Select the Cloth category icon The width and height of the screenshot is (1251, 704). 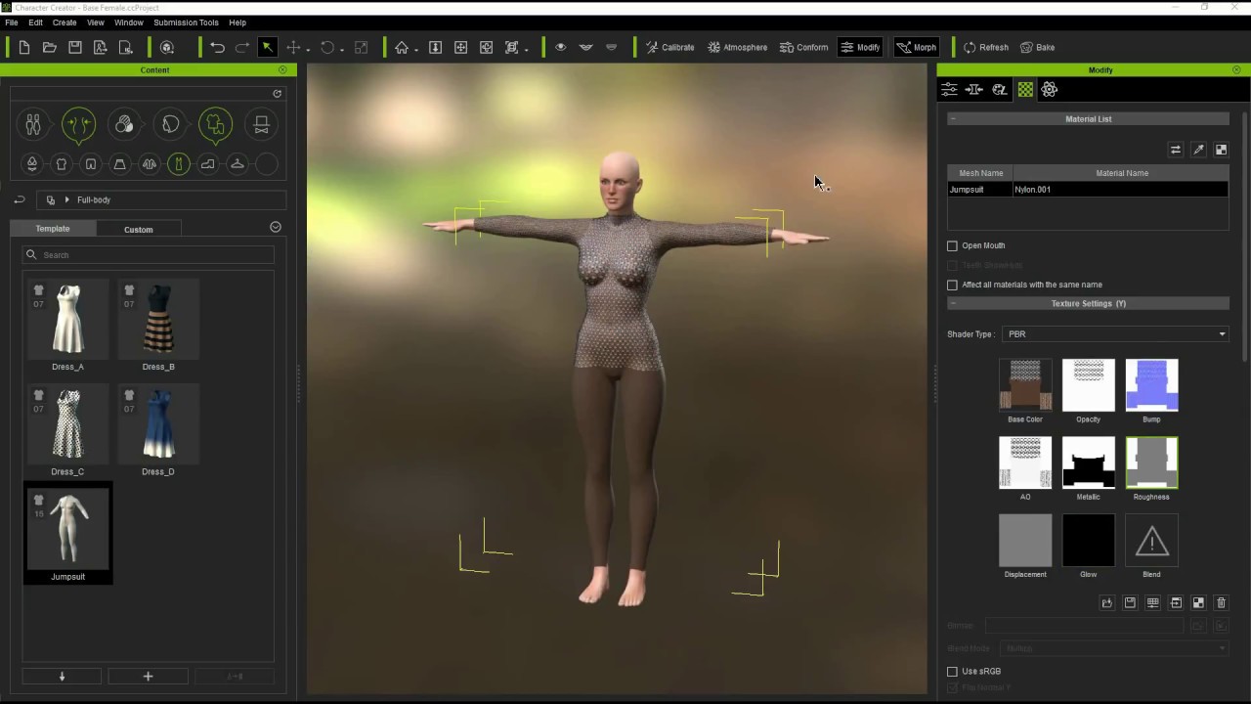[x=216, y=124]
